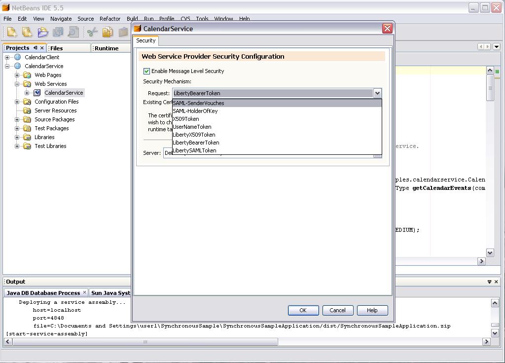This screenshot has width=505, height=363.
Task: Click the Web Pages folder icon
Action: (x=28, y=75)
